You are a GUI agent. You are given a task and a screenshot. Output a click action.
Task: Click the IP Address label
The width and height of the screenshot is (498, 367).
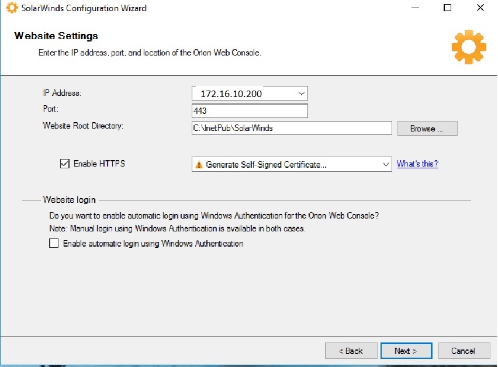pos(62,93)
